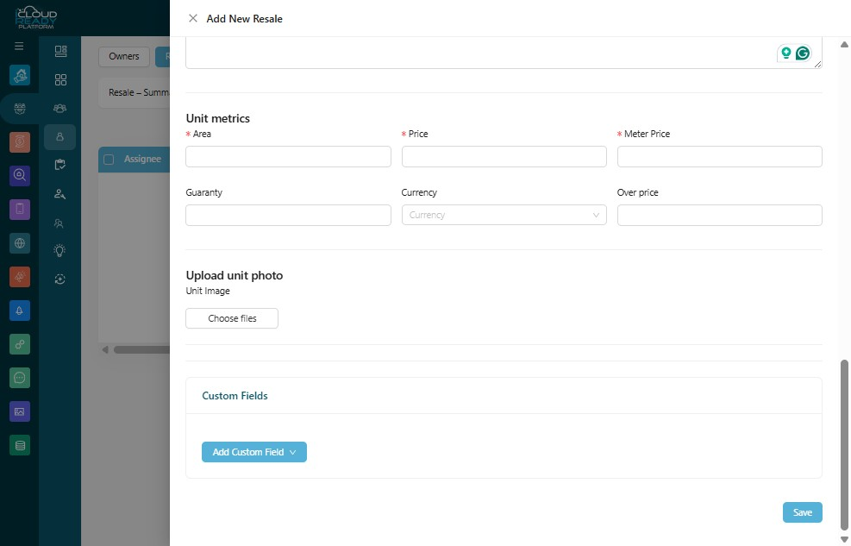Click the scroll down arrow of the form

click(x=844, y=539)
